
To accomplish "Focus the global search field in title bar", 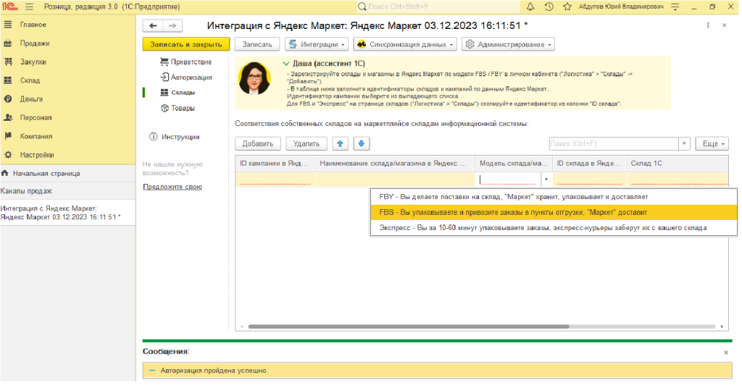I will (438, 7).
